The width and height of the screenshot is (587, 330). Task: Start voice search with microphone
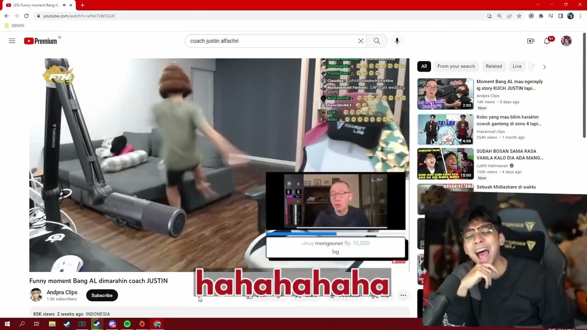pos(397,41)
